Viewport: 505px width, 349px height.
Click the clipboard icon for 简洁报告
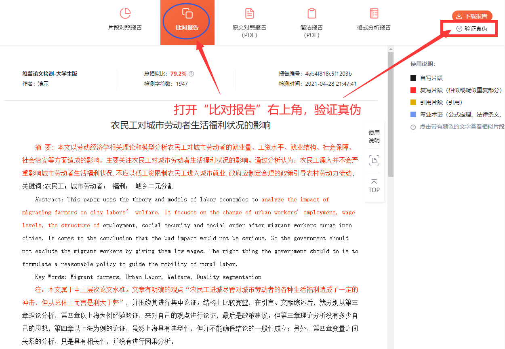click(311, 13)
